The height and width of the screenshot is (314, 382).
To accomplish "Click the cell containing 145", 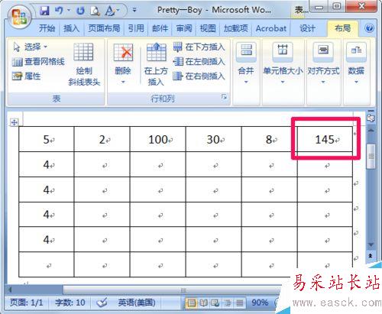I will click(x=325, y=139).
